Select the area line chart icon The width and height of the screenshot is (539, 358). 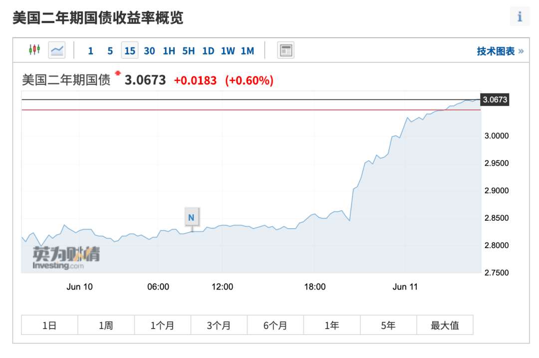tap(57, 50)
